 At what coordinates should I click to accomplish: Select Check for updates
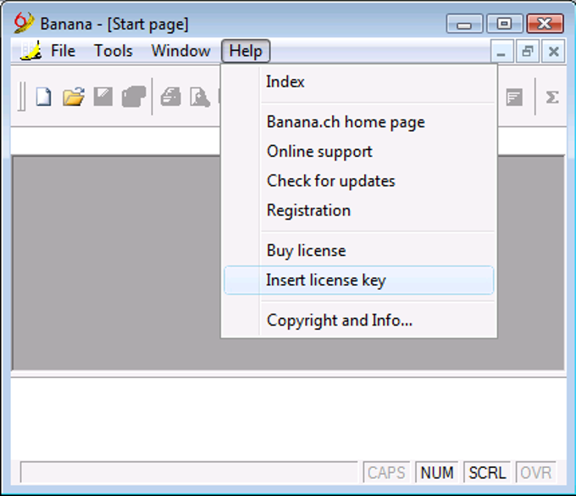359,181
